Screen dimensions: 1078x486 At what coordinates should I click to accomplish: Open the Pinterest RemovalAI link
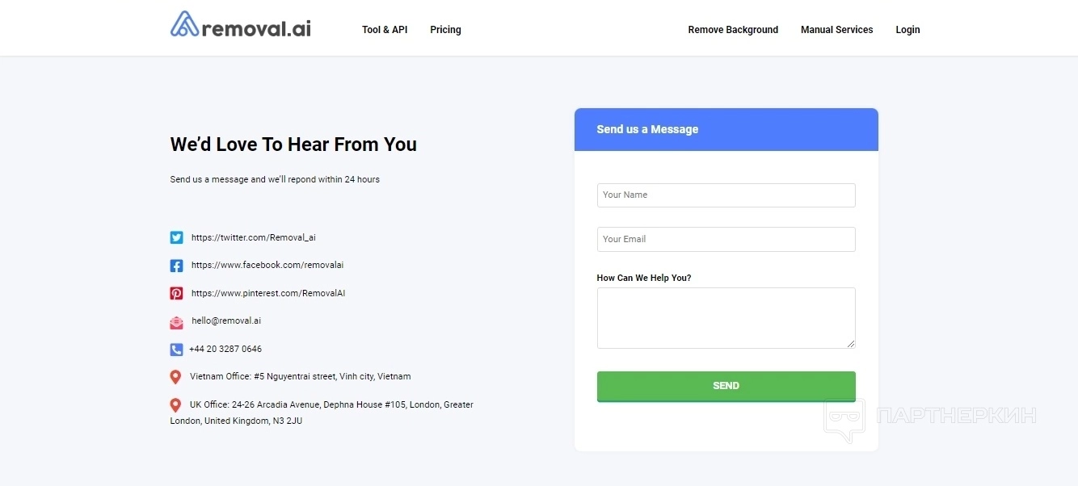268,294
